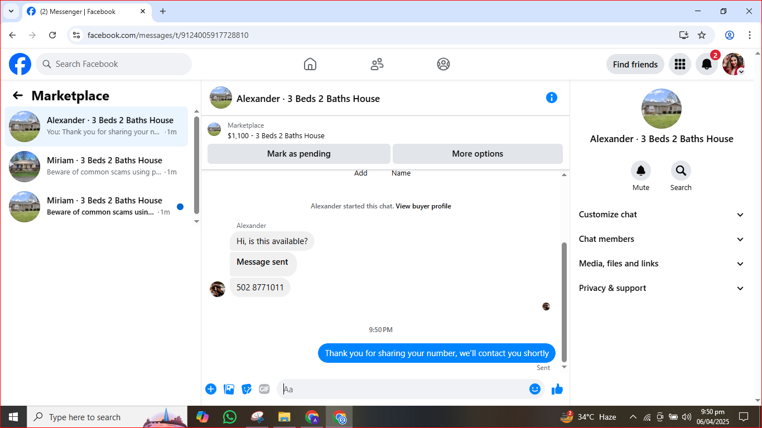
Task: Open the Friends icon in top navigation
Action: click(377, 64)
